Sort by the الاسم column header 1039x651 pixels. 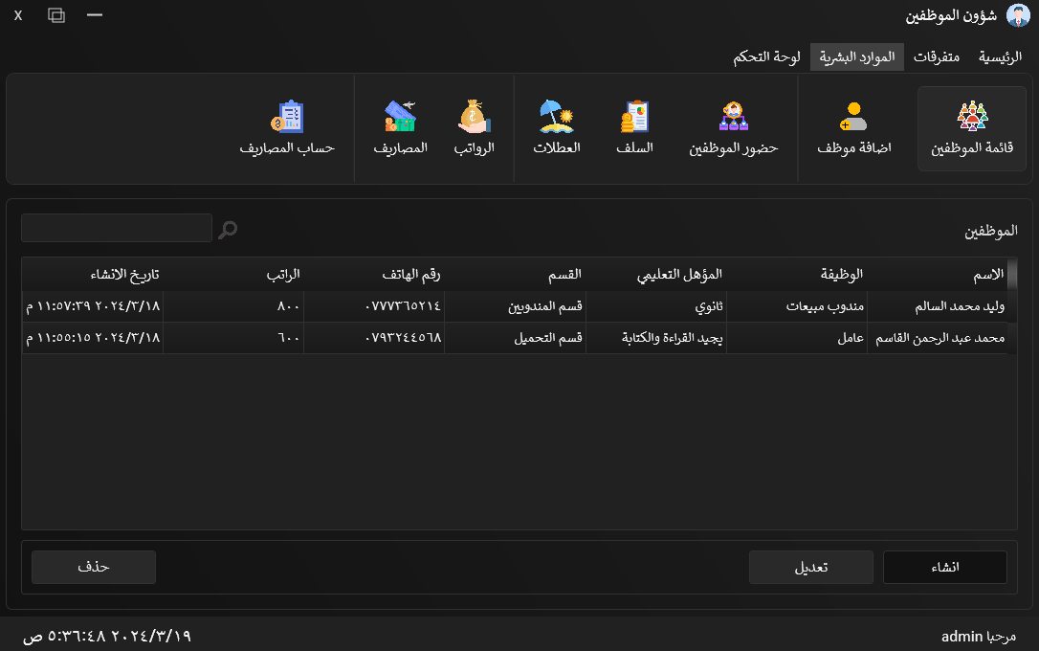pos(937,275)
